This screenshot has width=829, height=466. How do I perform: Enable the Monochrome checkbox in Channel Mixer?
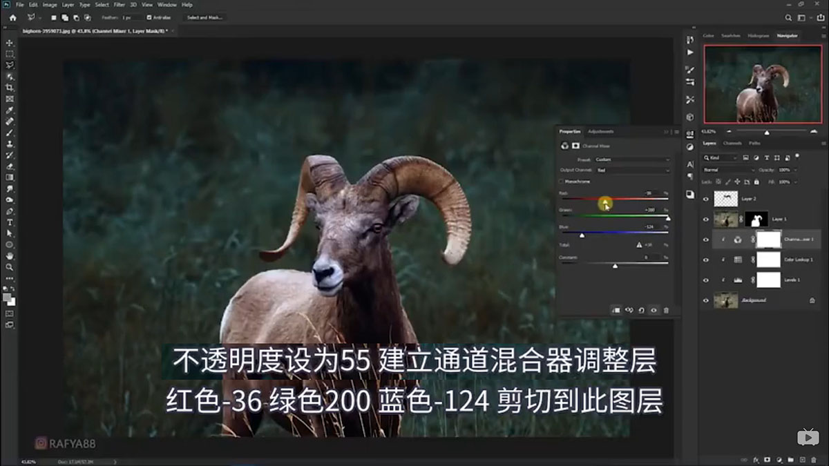[561, 182]
